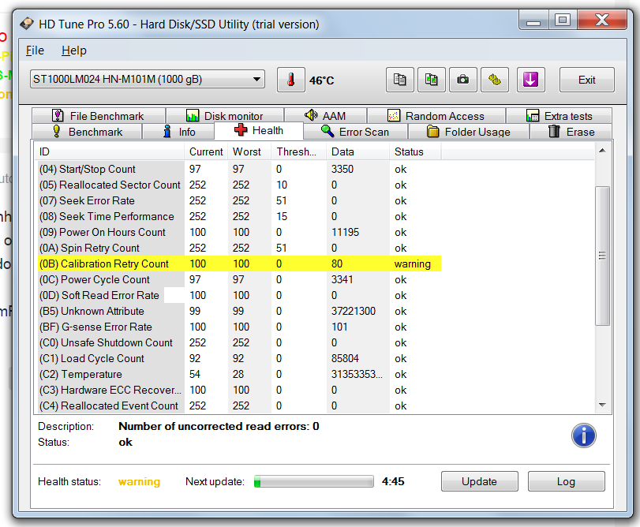Click the yellow Health status warning text
This screenshot has height=527, width=640.
(139, 482)
